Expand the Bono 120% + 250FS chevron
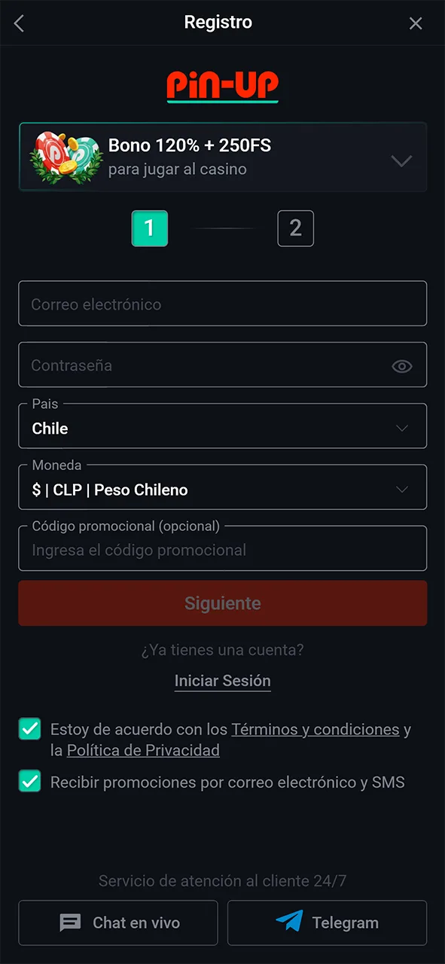Screen dimensions: 445x964 point(402,160)
